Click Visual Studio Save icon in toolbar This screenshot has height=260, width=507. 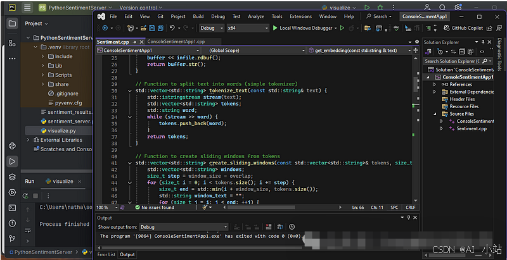coord(152,28)
